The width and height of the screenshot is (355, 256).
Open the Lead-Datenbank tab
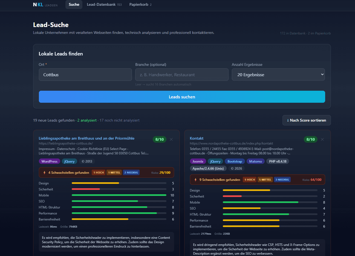[104, 5]
